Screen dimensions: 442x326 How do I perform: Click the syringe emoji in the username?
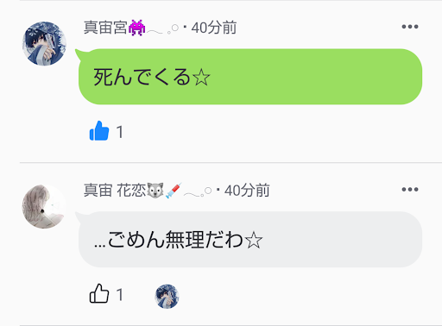tap(174, 191)
